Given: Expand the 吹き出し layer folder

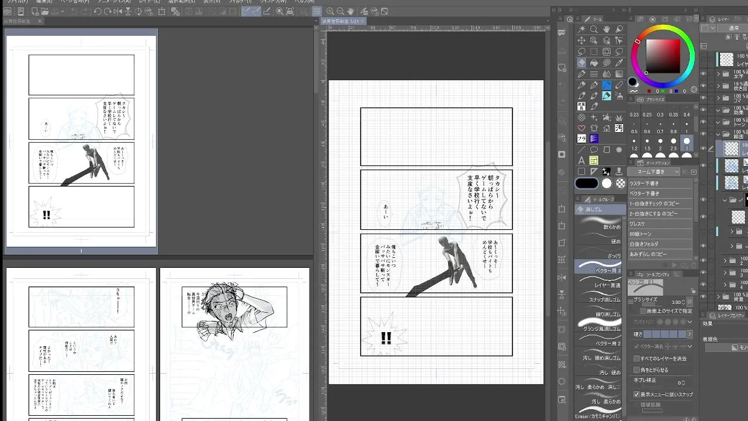Looking at the screenshot, I should coord(718,87).
